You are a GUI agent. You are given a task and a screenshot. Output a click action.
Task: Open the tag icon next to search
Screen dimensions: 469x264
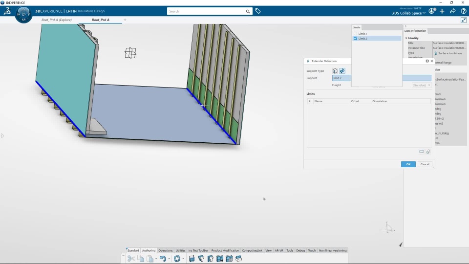pyautogui.click(x=258, y=11)
